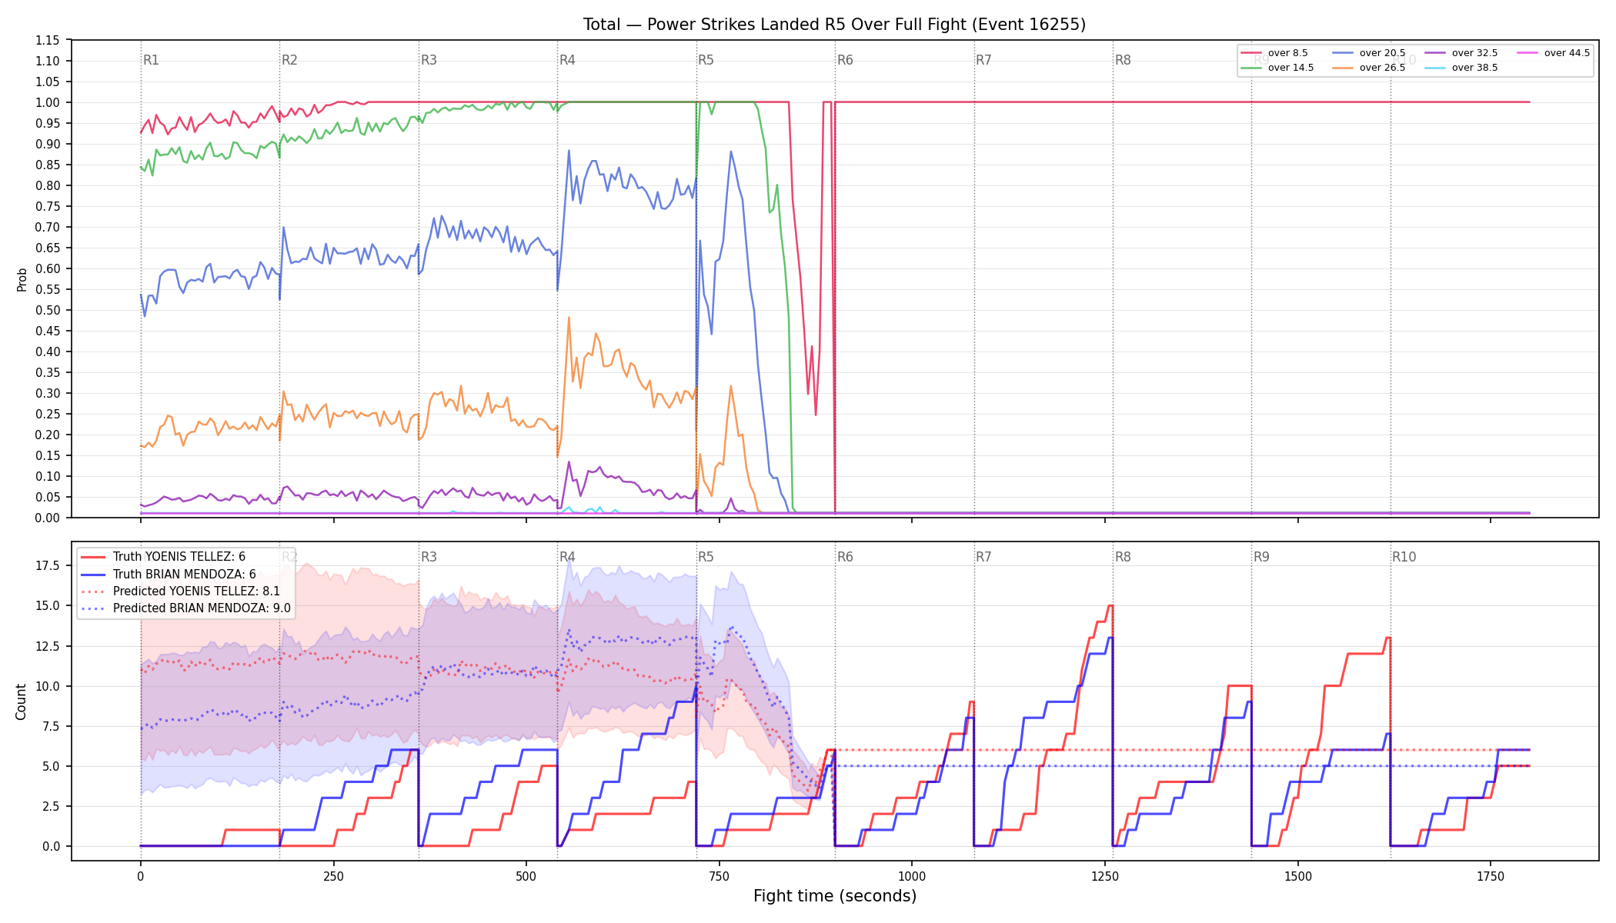This screenshot has height=923, width=1616.
Task: Click the 750 tick on the fight time axis
Action: [x=720, y=876]
